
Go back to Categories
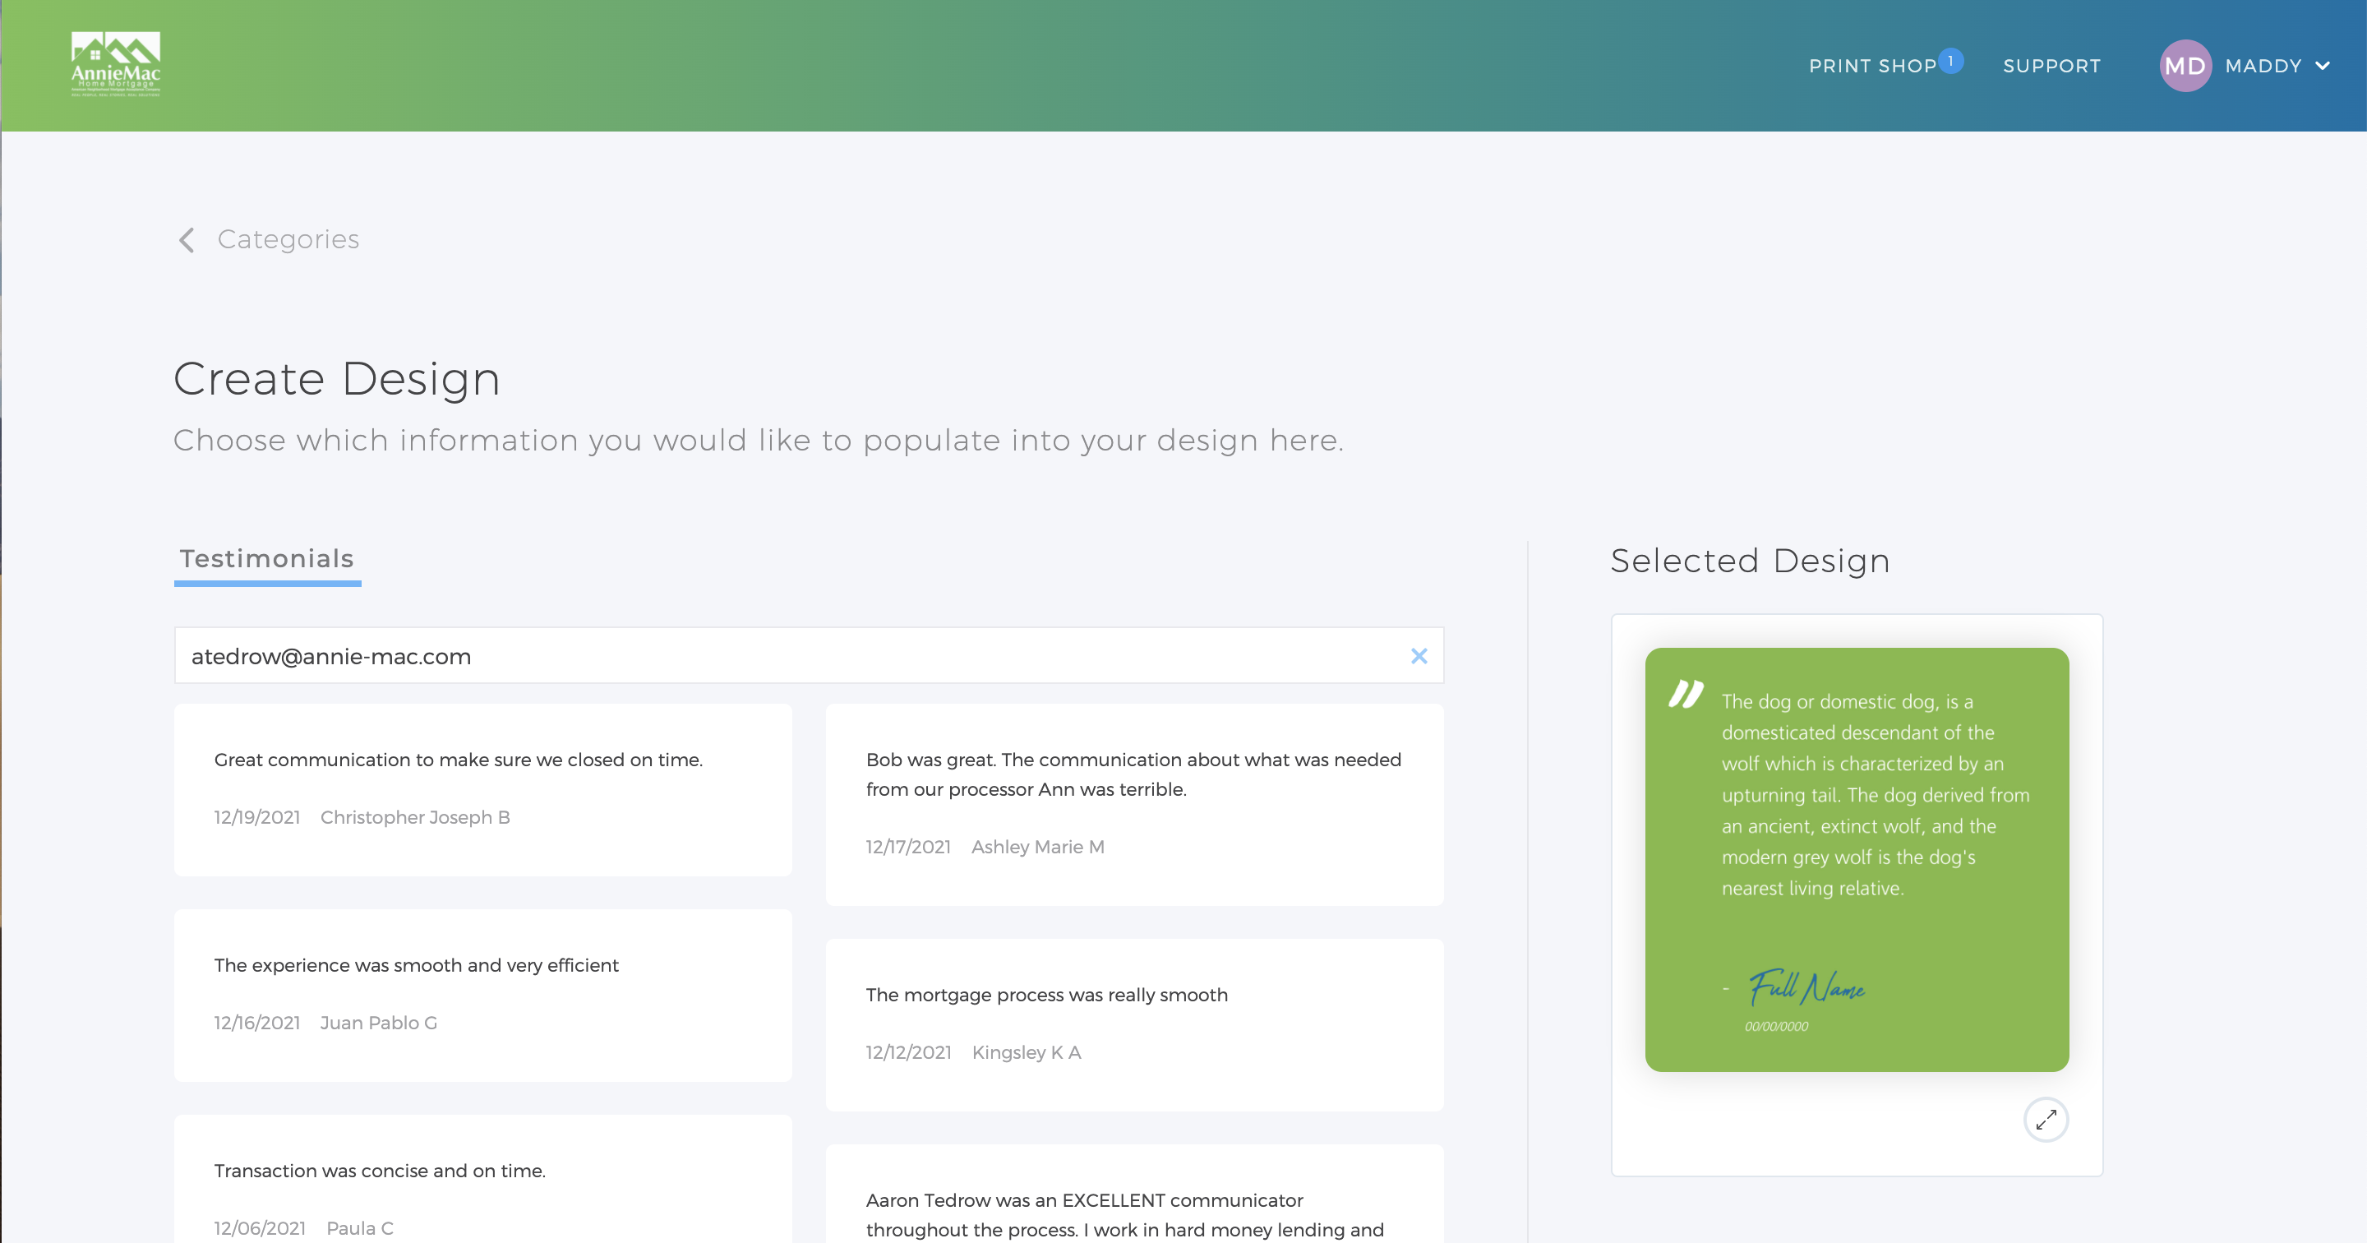coord(288,240)
